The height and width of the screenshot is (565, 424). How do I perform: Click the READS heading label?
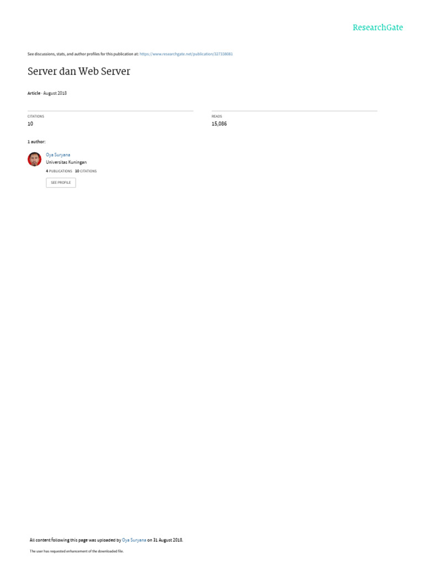coord(216,116)
